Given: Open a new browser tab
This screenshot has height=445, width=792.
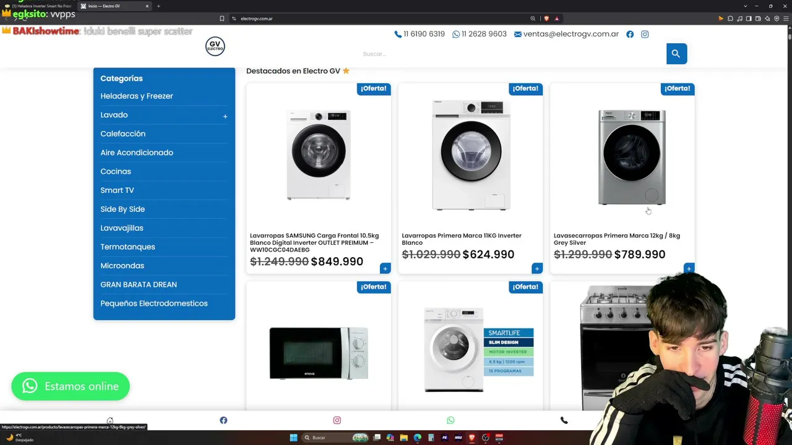Looking at the screenshot, I should click(158, 6).
